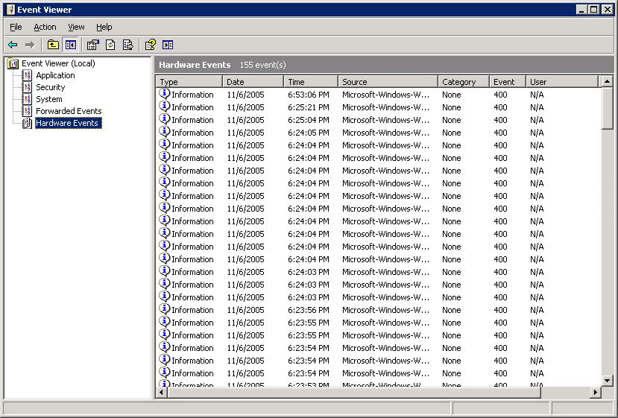The image size is (618, 418).
Task: Click the System log icon in tree
Action: pyautogui.click(x=27, y=99)
